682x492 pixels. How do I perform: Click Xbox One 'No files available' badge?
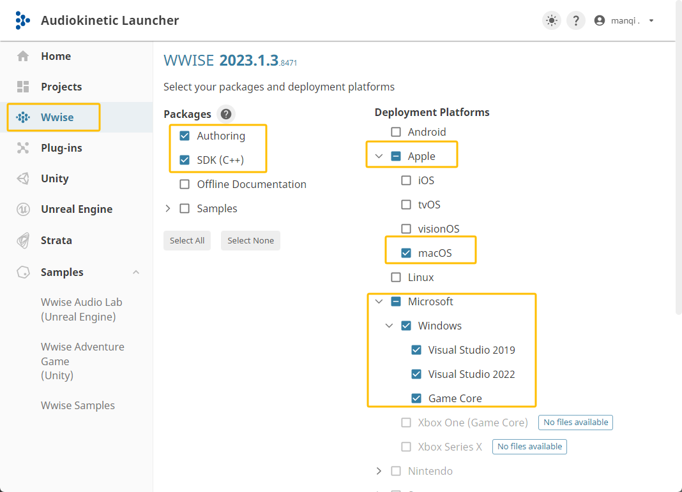click(575, 422)
